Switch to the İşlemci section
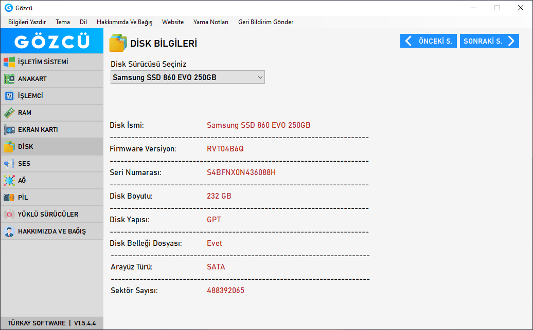Image resolution: width=533 pixels, height=330 pixels. (52, 96)
